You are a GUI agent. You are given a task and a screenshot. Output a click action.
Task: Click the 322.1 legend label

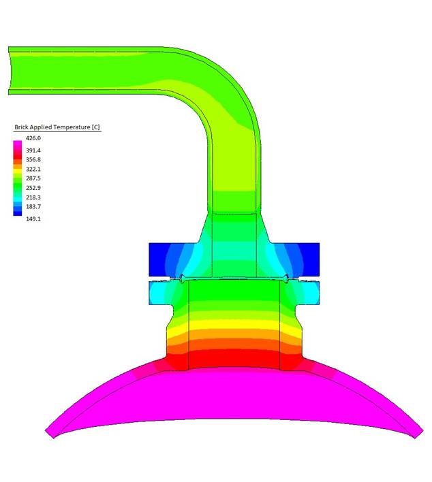tap(33, 169)
